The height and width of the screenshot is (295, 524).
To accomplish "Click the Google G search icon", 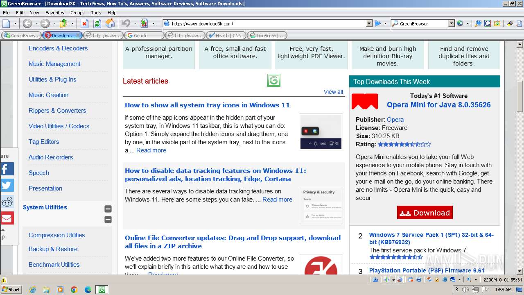I will pyautogui.click(x=487, y=23).
